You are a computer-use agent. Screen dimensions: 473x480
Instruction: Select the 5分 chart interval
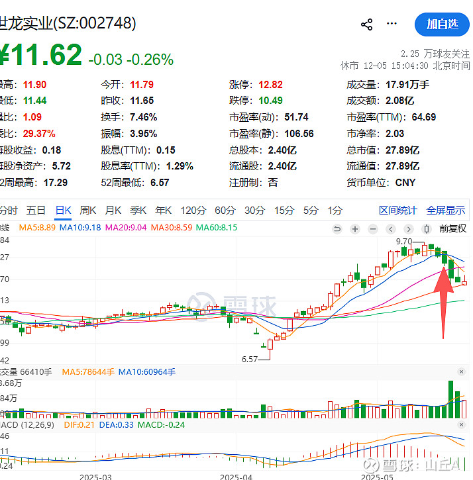pos(311,211)
